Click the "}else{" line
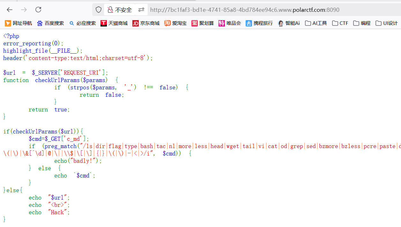 13,190
